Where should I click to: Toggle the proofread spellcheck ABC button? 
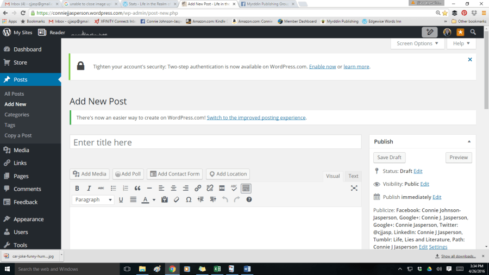[234, 188]
